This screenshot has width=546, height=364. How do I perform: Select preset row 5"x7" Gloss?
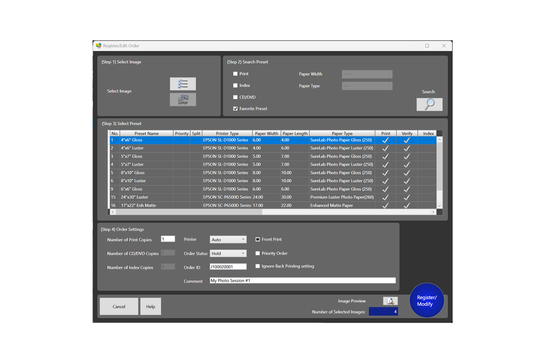tap(273, 157)
